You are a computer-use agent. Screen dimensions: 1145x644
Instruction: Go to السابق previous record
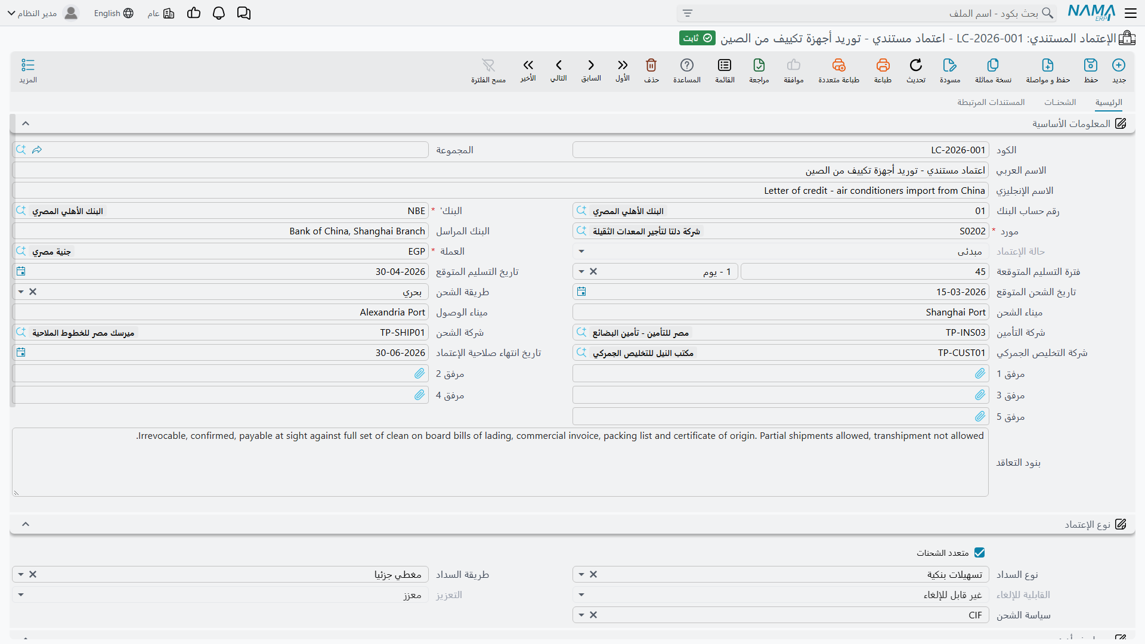pos(591,65)
